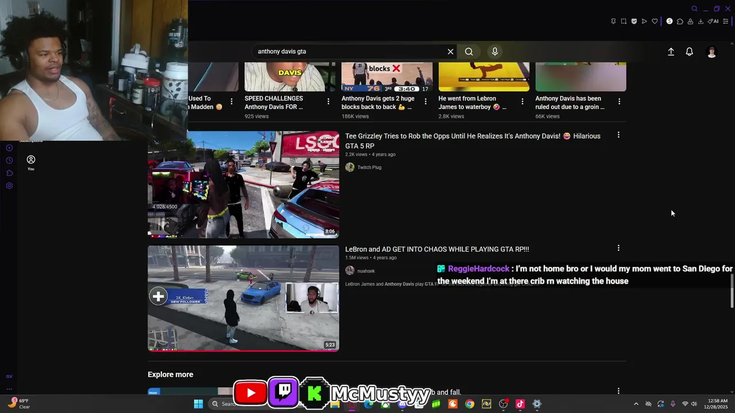Open options for 'SPEED CHALLENGES Anthony Davis' short
735x413 pixels.
pyautogui.click(x=328, y=102)
